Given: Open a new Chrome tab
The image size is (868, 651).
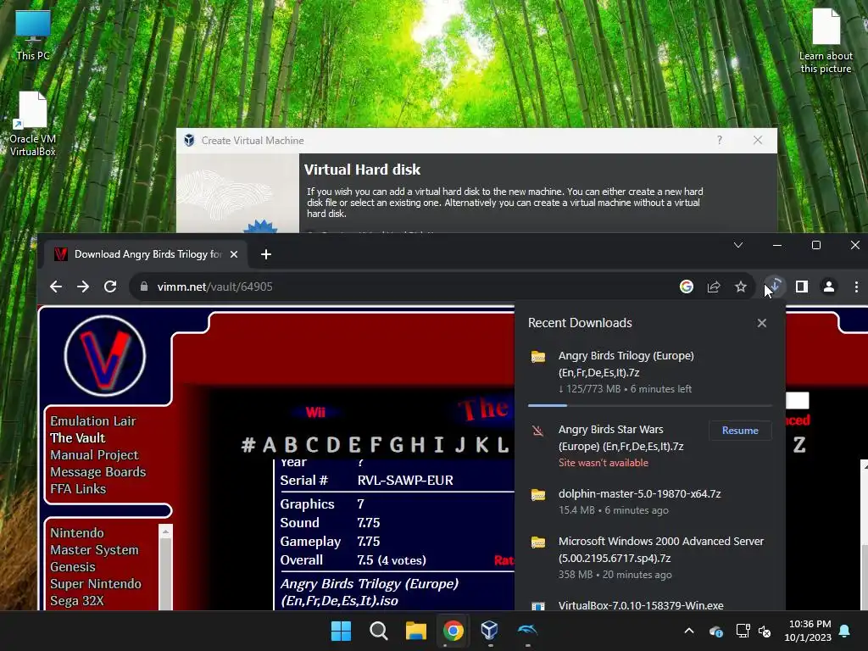Looking at the screenshot, I should (x=265, y=254).
